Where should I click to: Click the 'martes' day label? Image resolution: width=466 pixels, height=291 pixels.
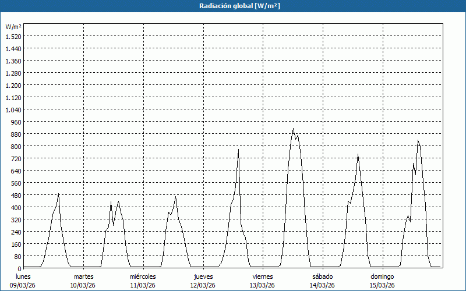(x=83, y=276)
